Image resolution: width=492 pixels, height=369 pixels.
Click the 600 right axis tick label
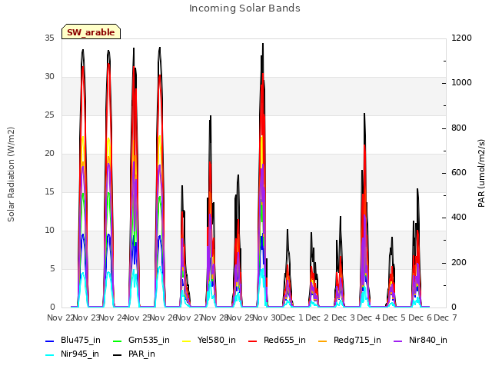coord(458,172)
